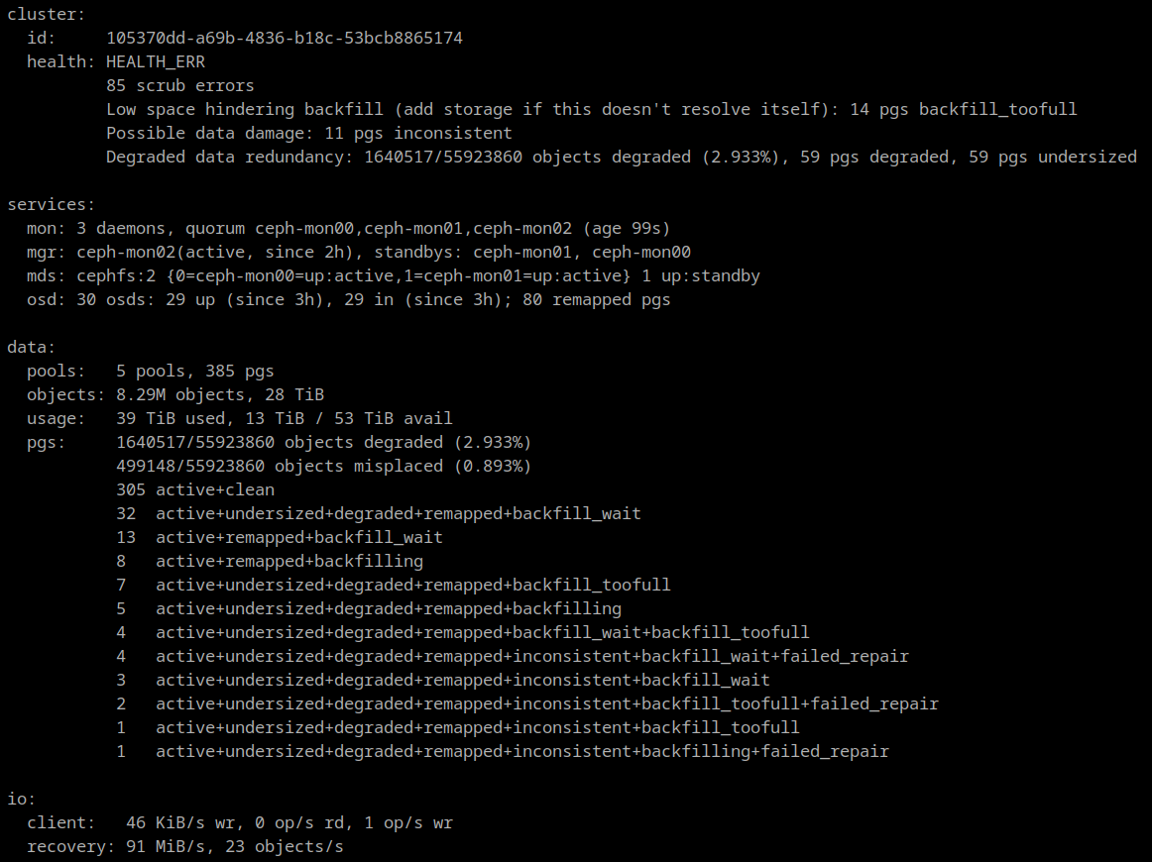Click the '8 active+remapped+backfilling' entry
This screenshot has height=862, width=1152.
[x=269, y=561]
